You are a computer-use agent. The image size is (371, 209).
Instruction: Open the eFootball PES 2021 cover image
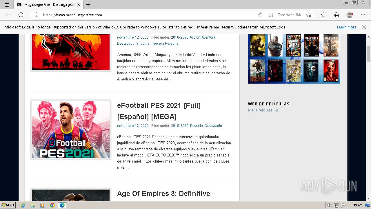click(71, 130)
